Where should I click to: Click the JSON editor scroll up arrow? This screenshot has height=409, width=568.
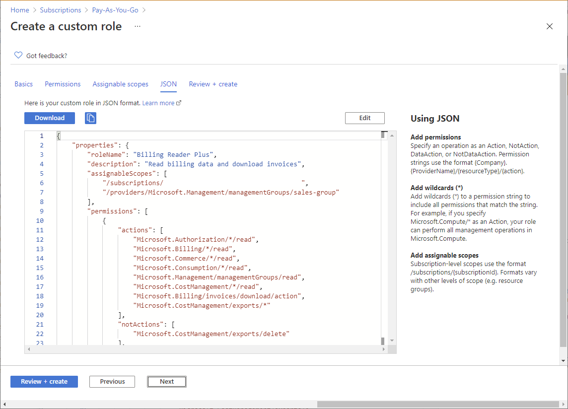click(x=392, y=136)
